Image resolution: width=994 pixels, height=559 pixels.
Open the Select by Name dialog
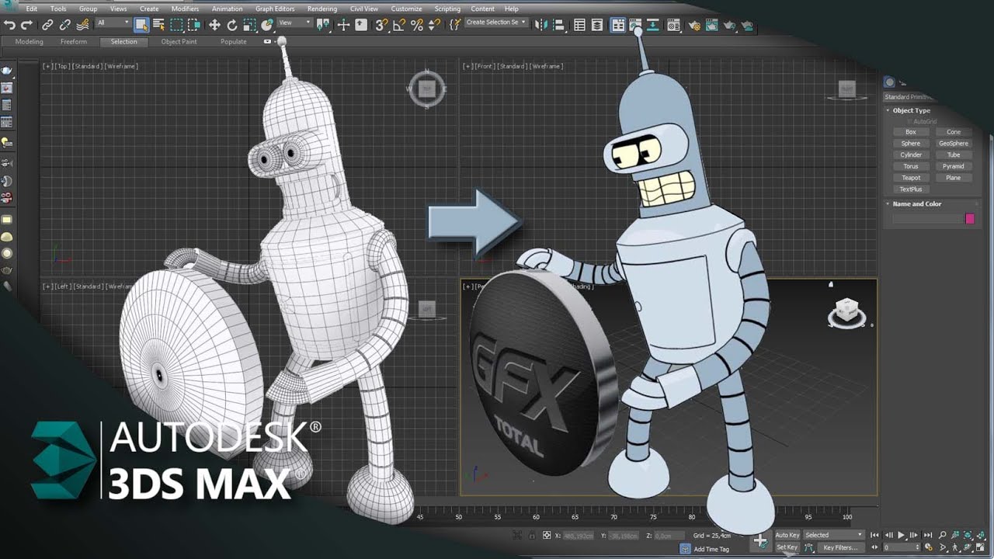(x=158, y=25)
